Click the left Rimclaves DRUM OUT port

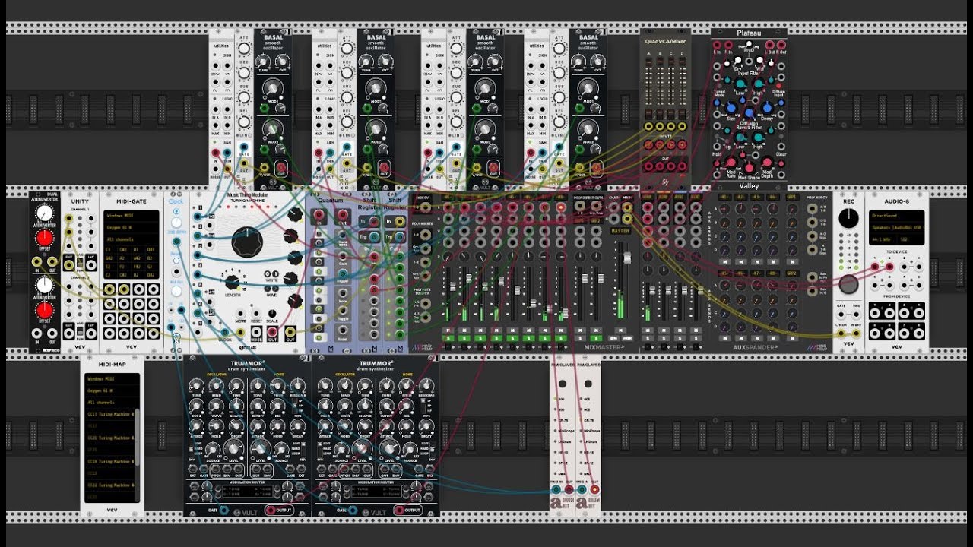pos(569,489)
